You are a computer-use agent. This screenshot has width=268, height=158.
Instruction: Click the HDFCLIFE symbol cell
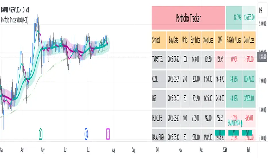tap(159, 118)
